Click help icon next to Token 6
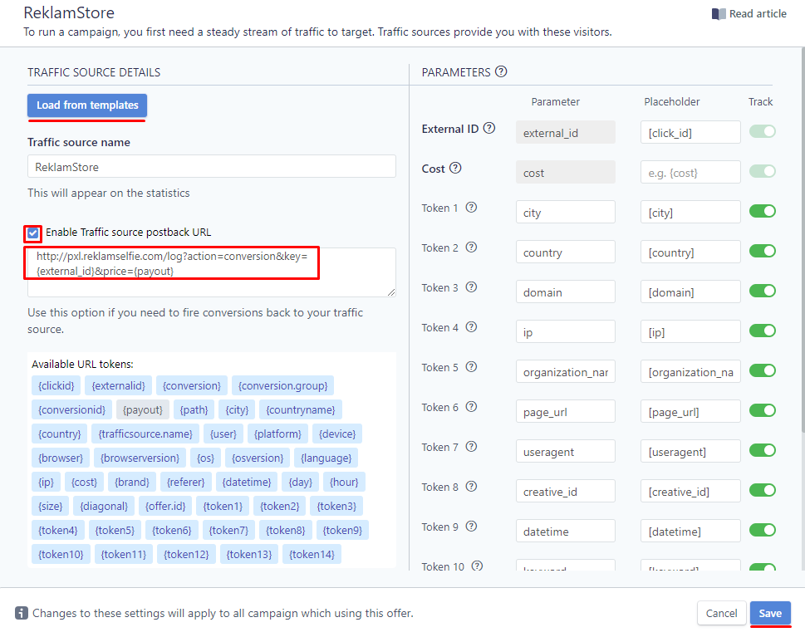 point(471,407)
